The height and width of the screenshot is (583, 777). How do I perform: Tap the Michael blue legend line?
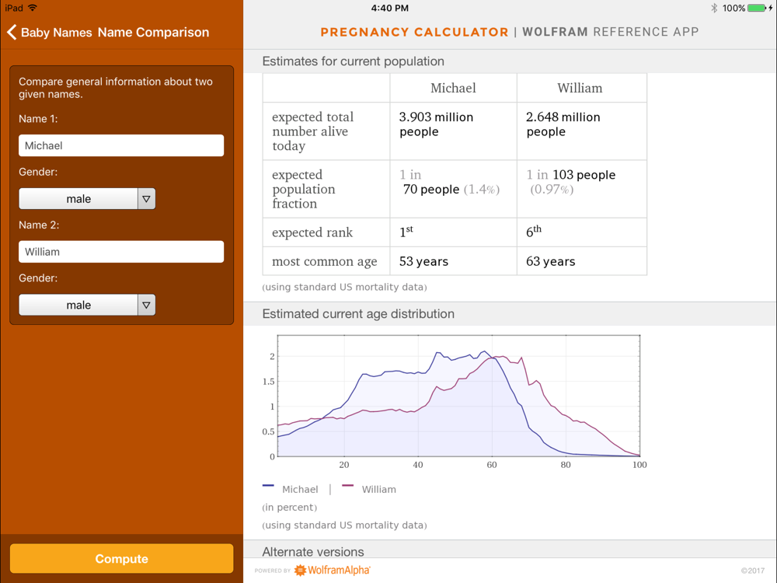click(268, 486)
